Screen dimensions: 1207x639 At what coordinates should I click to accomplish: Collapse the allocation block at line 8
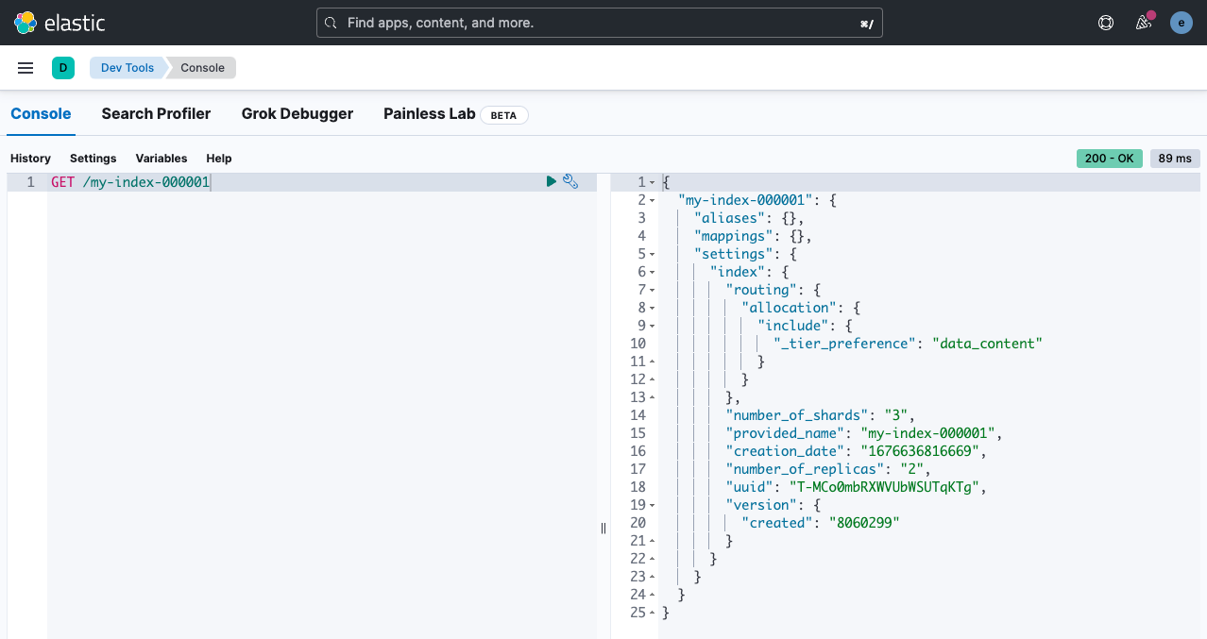653,308
